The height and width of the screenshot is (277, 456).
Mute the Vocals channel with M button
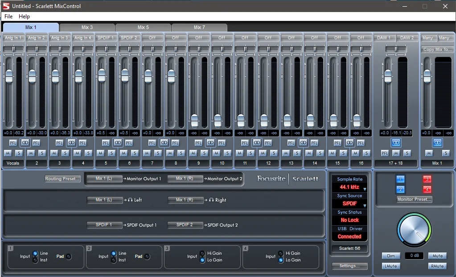pos(8,153)
